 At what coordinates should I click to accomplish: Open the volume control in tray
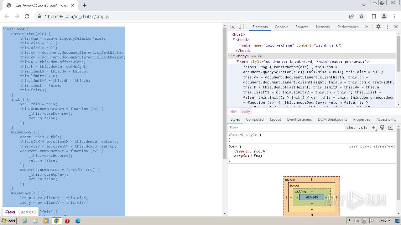coord(356,221)
